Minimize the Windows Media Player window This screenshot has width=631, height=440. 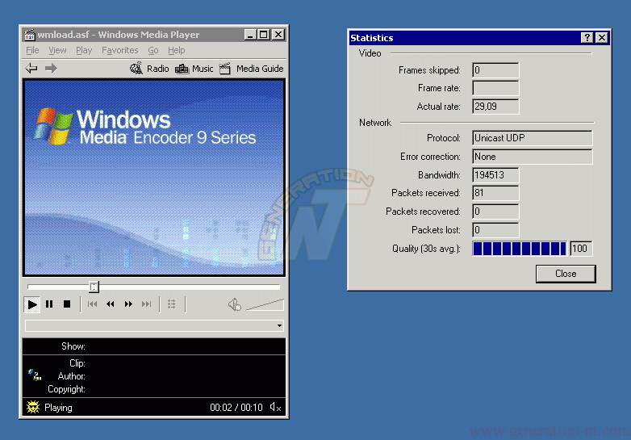[x=250, y=35]
